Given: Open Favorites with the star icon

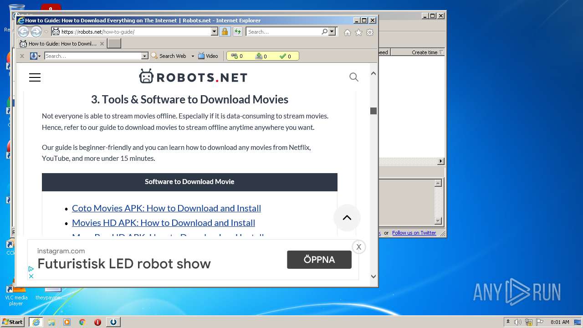Looking at the screenshot, I should tap(359, 32).
